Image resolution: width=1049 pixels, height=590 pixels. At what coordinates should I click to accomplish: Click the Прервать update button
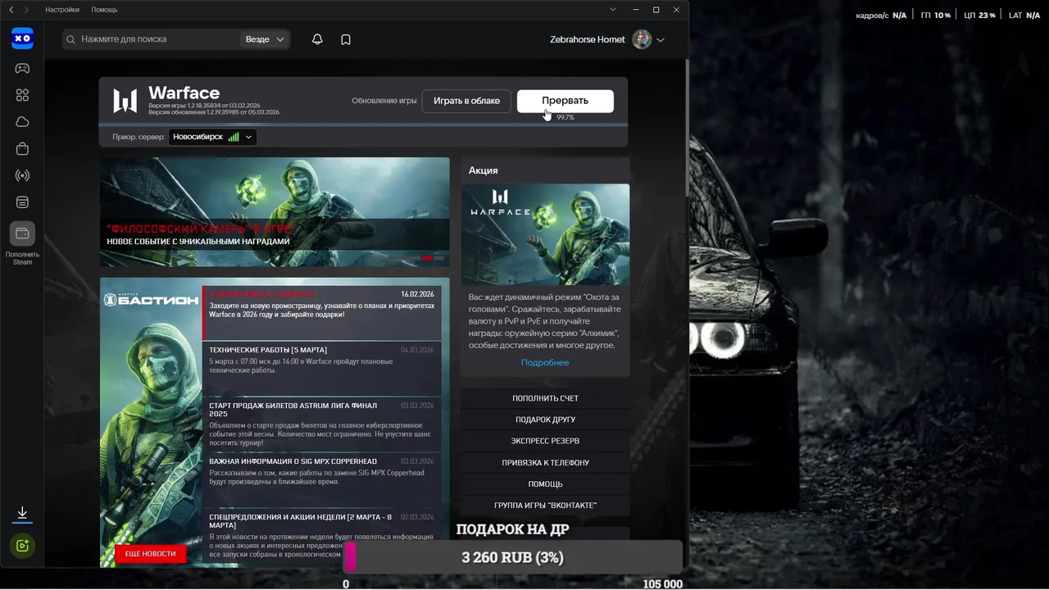[565, 101]
